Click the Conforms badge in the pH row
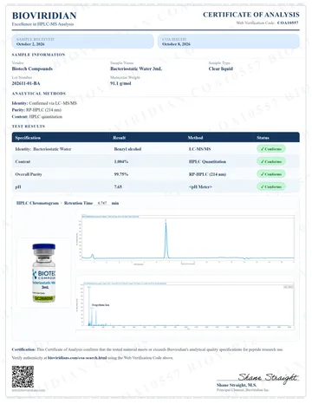Image resolution: width=312 pixels, height=404 pixels. 271,186
